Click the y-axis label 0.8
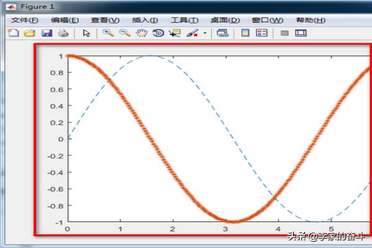This screenshot has height=248, width=372. coord(57,73)
